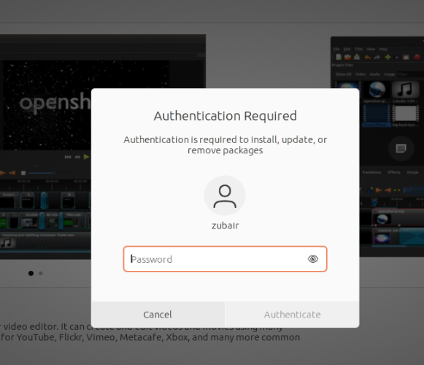Viewport: 424px width, 365px height.
Task: Cancel the authentication dialog
Action: (x=158, y=315)
